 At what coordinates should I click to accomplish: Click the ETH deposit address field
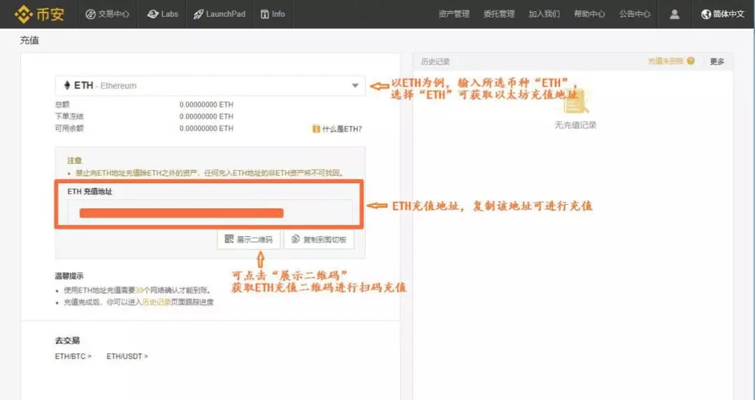pyautogui.click(x=210, y=213)
